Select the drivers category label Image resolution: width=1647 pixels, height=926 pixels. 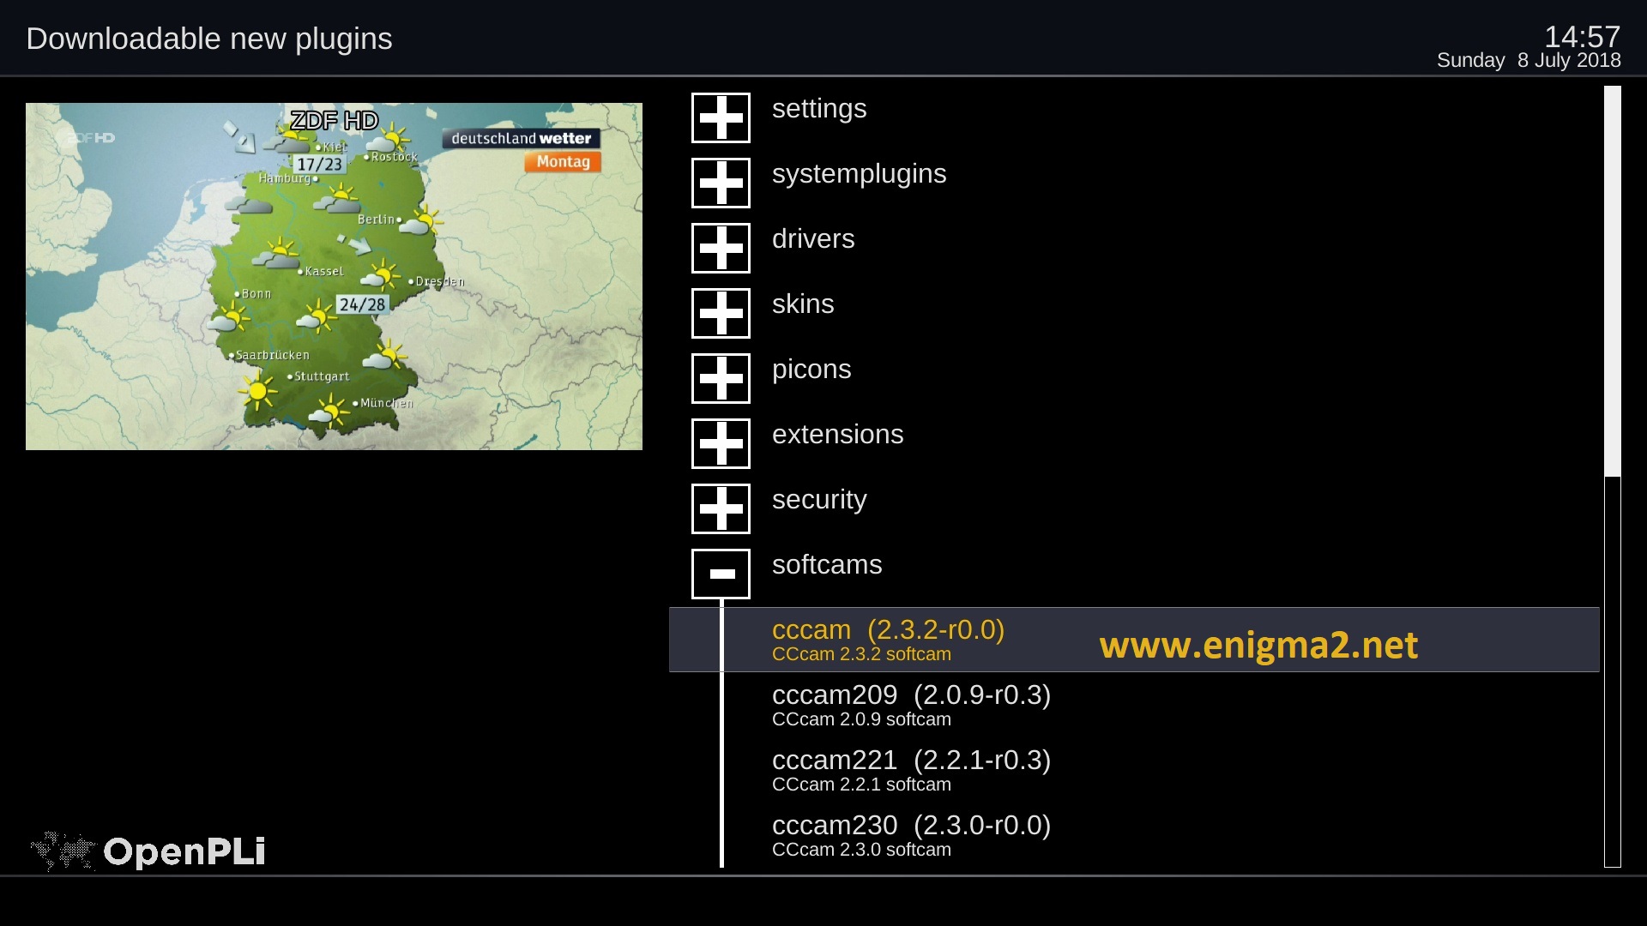tap(813, 239)
